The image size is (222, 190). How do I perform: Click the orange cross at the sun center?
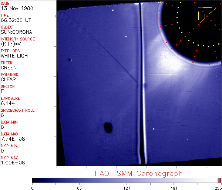point(185,36)
